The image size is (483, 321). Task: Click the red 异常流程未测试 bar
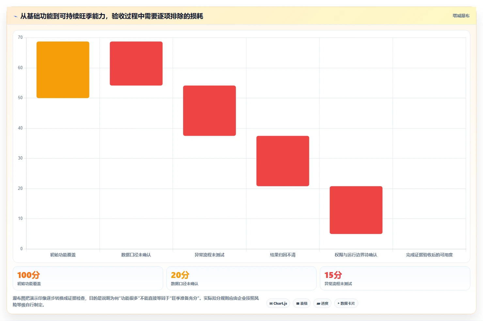click(x=210, y=111)
